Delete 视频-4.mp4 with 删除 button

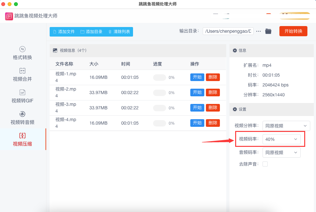tap(213, 123)
